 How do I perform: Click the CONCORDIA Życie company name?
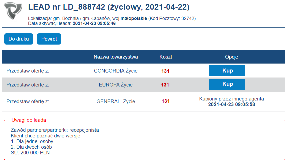[x=116, y=71]
